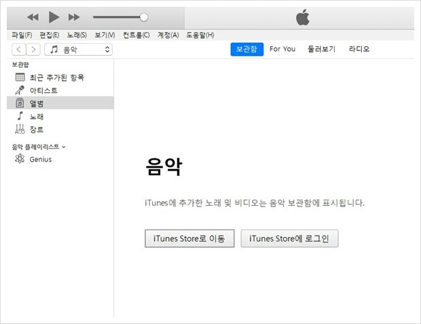This screenshot has width=421, height=324.
Task: Select 아티스트 in the sidebar
Action: tap(60, 90)
